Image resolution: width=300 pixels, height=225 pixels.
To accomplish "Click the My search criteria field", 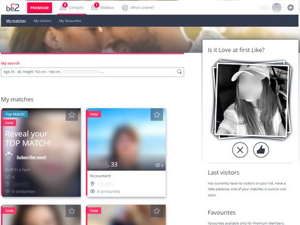I will point(92,72).
